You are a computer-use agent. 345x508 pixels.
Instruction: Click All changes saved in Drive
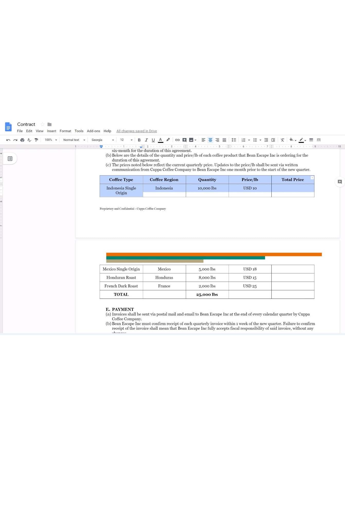pyautogui.click(x=137, y=131)
